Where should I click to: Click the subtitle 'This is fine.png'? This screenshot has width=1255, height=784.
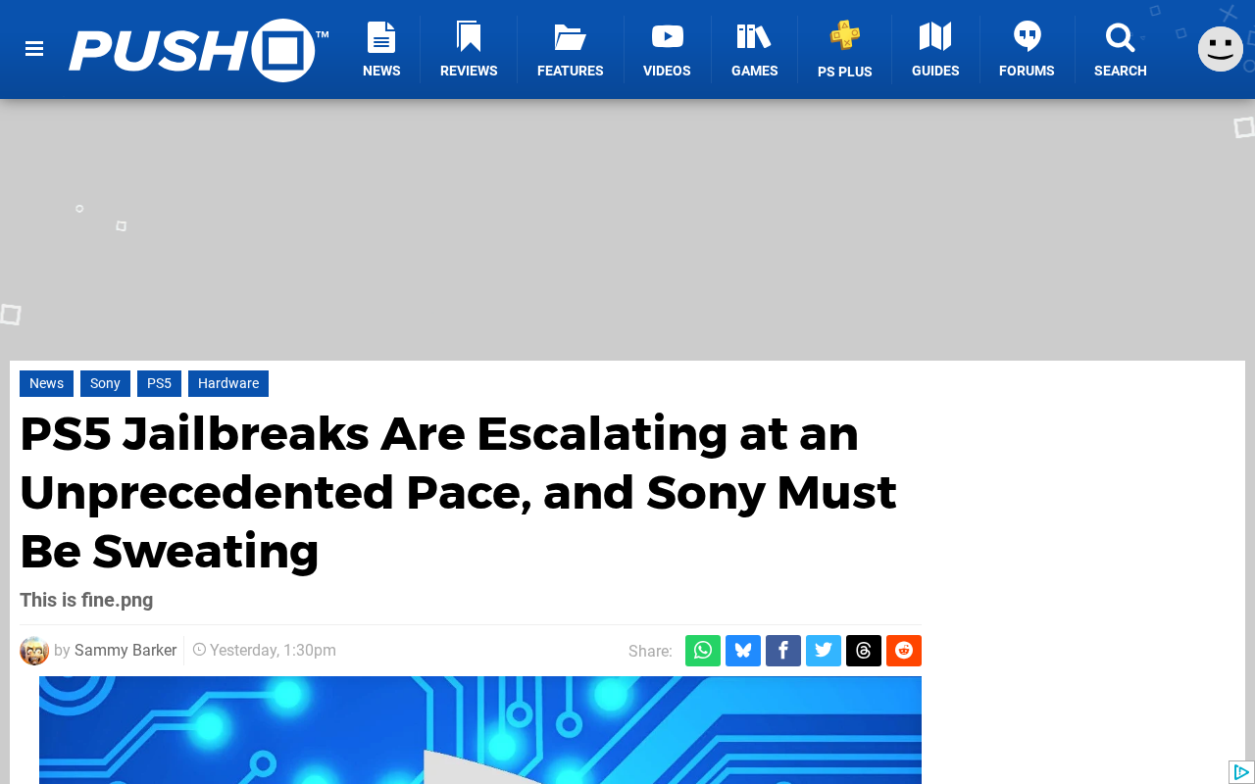pos(86,600)
